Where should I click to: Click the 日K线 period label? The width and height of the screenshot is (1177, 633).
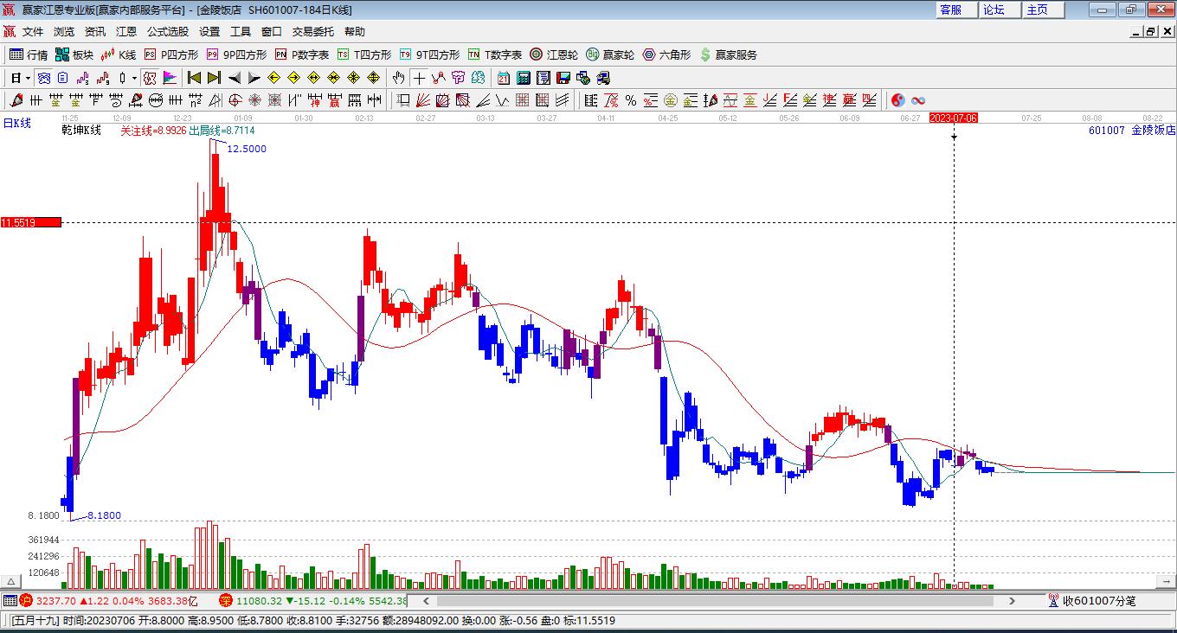pyautogui.click(x=16, y=123)
